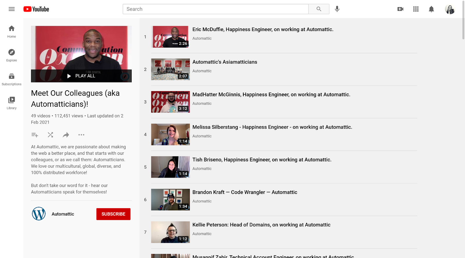Open MadHatter McGinnis video thumbnail

[170, 102]
